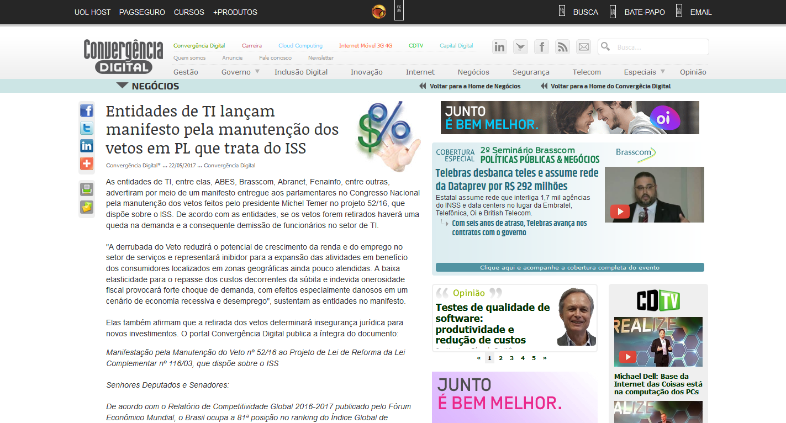Image resolution: width=786 pixels, height=423 pixels.
Task: Send article by email envelope icon
Action: pyautogui.click(x=87, y=207)
